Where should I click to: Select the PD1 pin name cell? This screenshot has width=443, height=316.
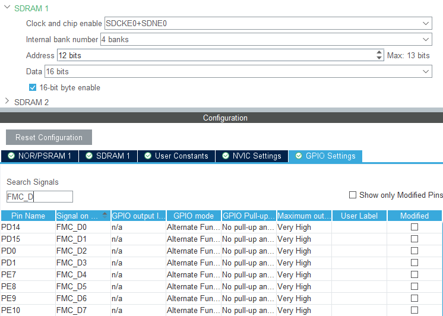point(28,263)
